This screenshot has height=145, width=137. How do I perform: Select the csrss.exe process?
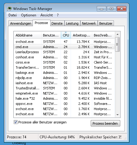pyautogui.click(x=64, y=62)
